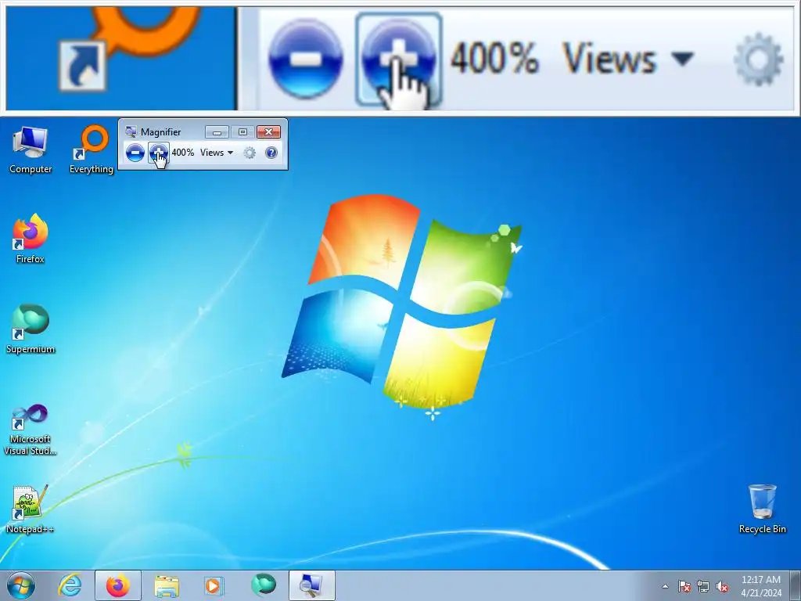The width and height of the screenshot is (801, 601).
Task: Select the Computer desktop icon
Action: tap(31, 149)
